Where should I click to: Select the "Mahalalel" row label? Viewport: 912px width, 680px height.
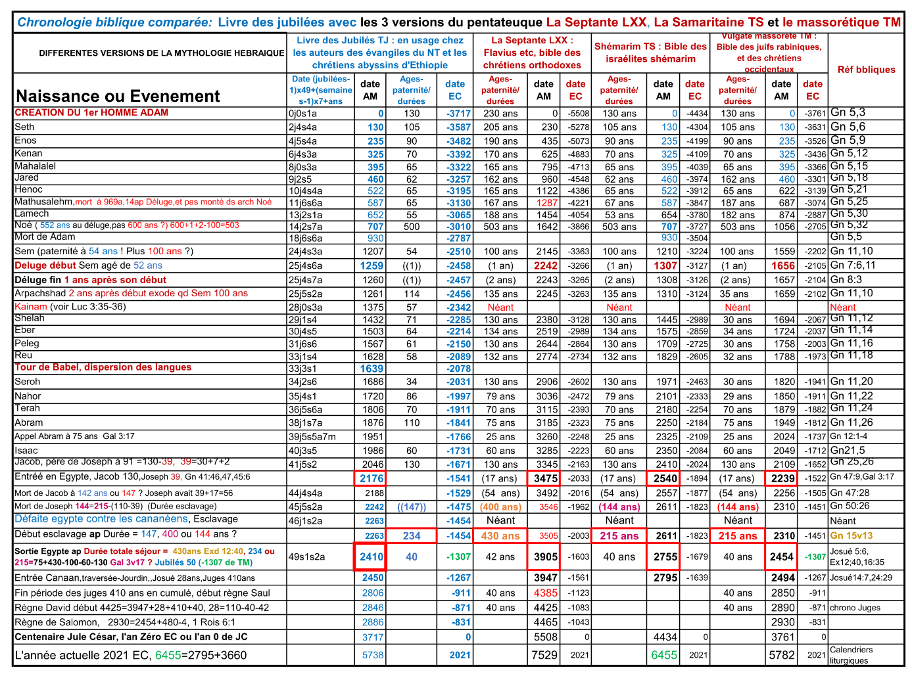click(36, 166)
